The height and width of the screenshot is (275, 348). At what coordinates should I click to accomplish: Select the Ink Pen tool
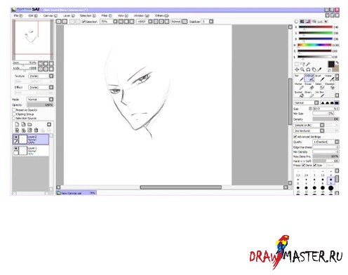click(x=319, y=94)
